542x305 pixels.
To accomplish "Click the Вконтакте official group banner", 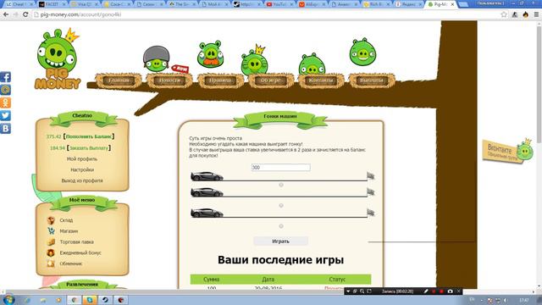I will pyautogui.click(x=508, y=151).
